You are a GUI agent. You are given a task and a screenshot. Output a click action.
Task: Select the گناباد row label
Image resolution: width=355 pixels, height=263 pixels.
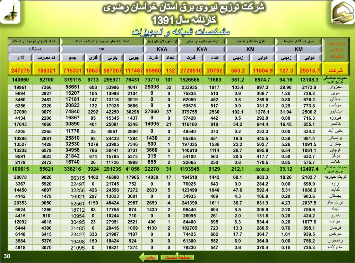tap(335, 190)
